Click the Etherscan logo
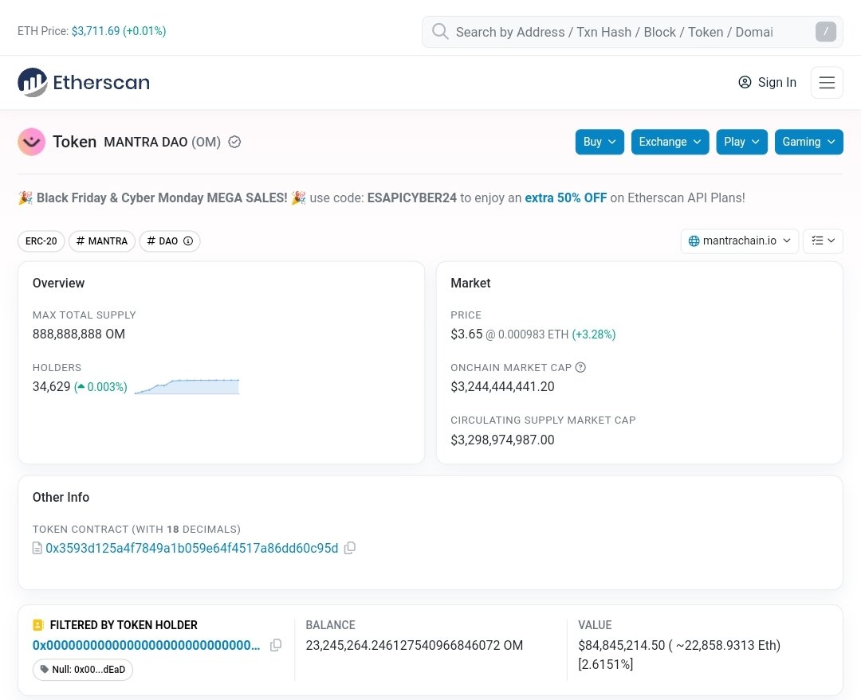This screenshot has height=700, width=861. (x=84, y=82)
